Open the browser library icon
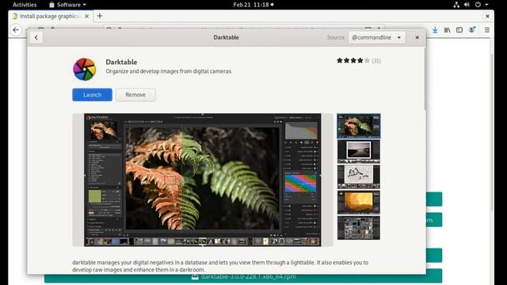Viewport: 507px width, 285px height. 447,30
